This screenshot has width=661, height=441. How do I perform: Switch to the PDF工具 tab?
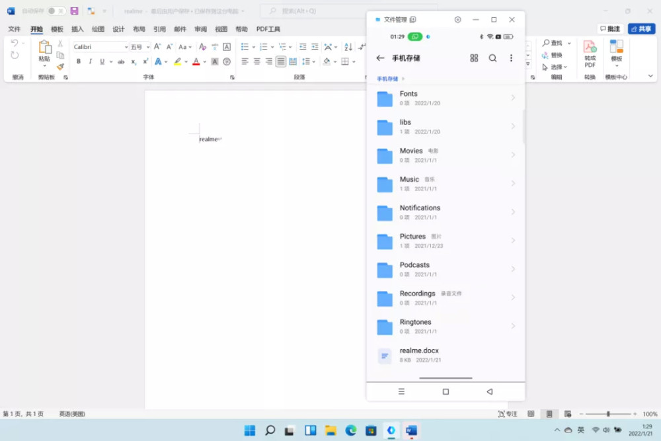point(268,29)
